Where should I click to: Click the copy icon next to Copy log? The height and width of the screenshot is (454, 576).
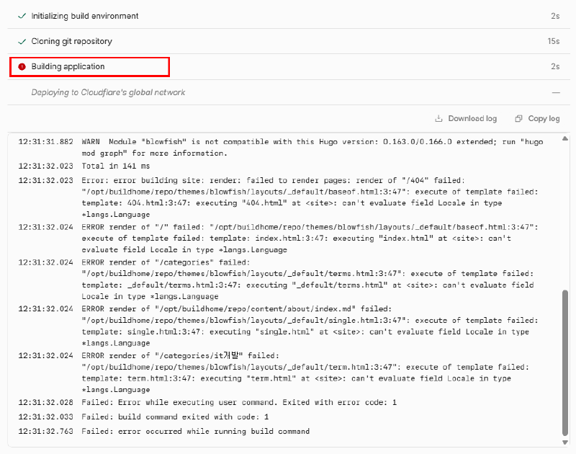tap(518, 118)
